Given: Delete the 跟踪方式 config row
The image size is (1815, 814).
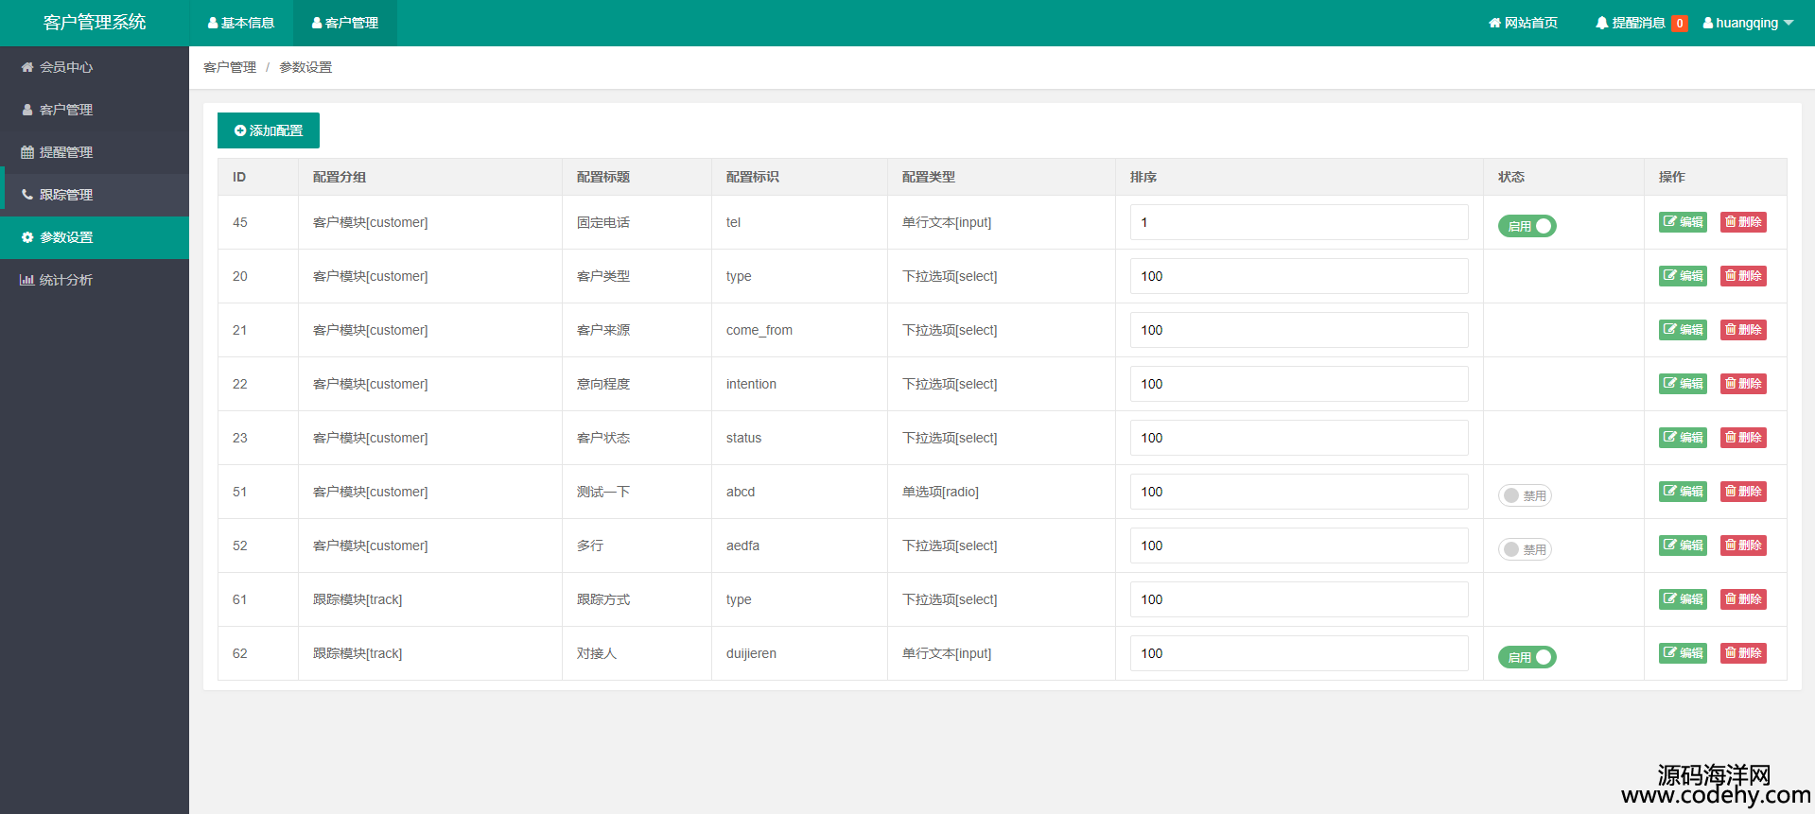Looking at the screenshot, I should (x=1743, y=599).
